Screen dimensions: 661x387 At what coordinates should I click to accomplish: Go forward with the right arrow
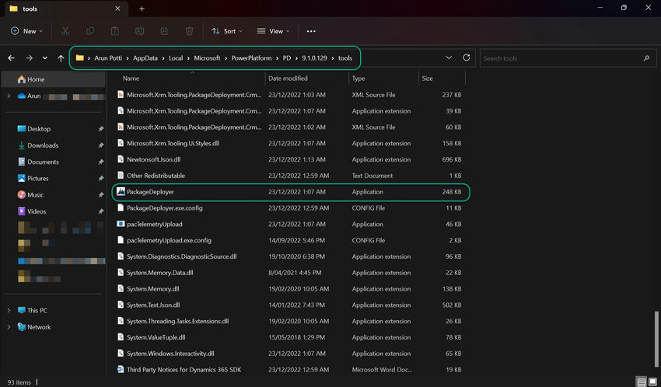(29, 58)
